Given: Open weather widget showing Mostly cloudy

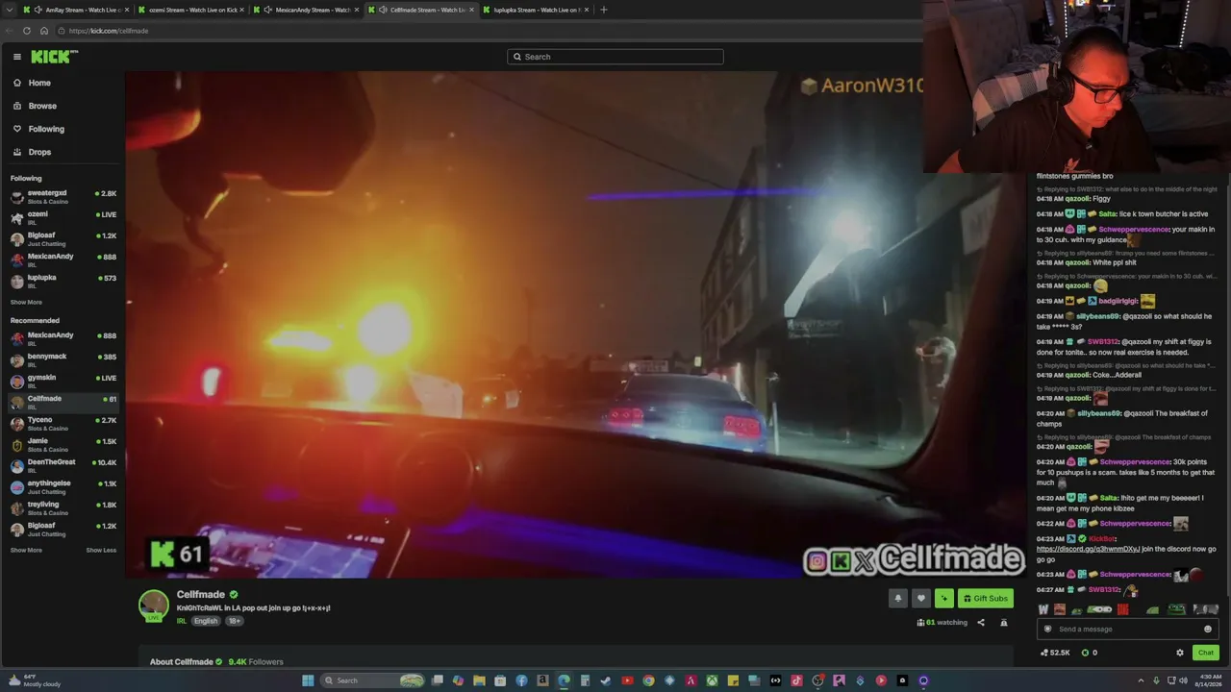Looking at the screenshot, I should point(35,680).
